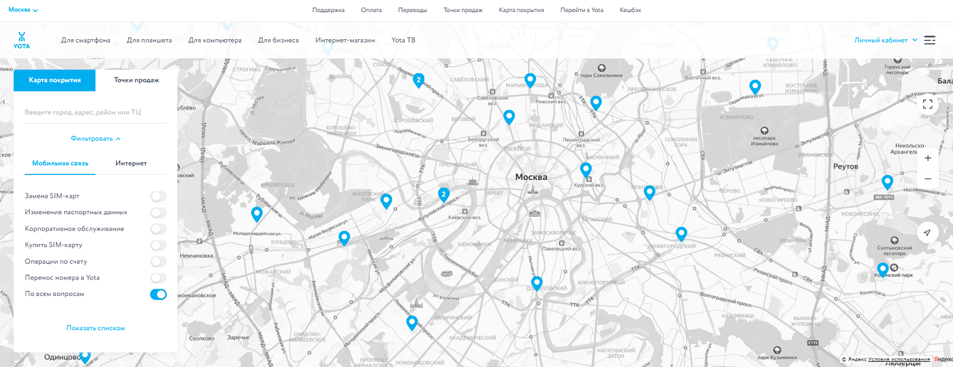Turn on Корпоративное обслуживание filter
953x367 pixels.
click(x=158, y=229)
